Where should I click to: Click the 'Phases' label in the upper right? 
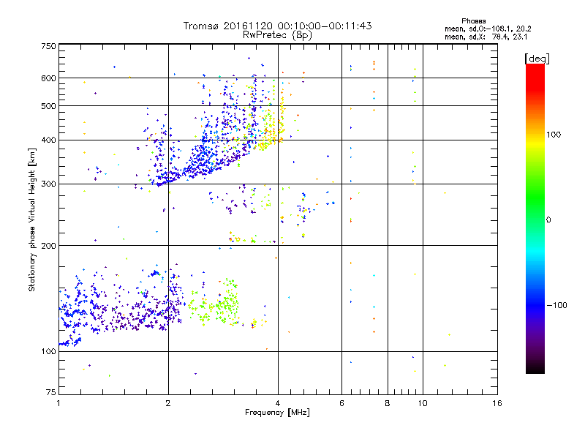coord(473,21)
